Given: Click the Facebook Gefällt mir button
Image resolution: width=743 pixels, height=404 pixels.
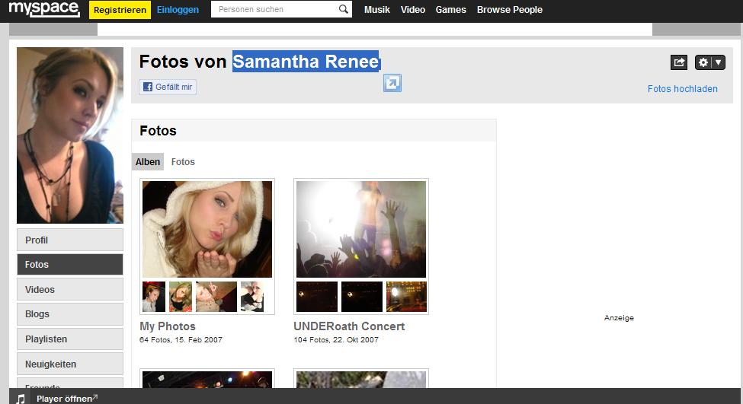Looking at the screenshot, I should [168, 87].
